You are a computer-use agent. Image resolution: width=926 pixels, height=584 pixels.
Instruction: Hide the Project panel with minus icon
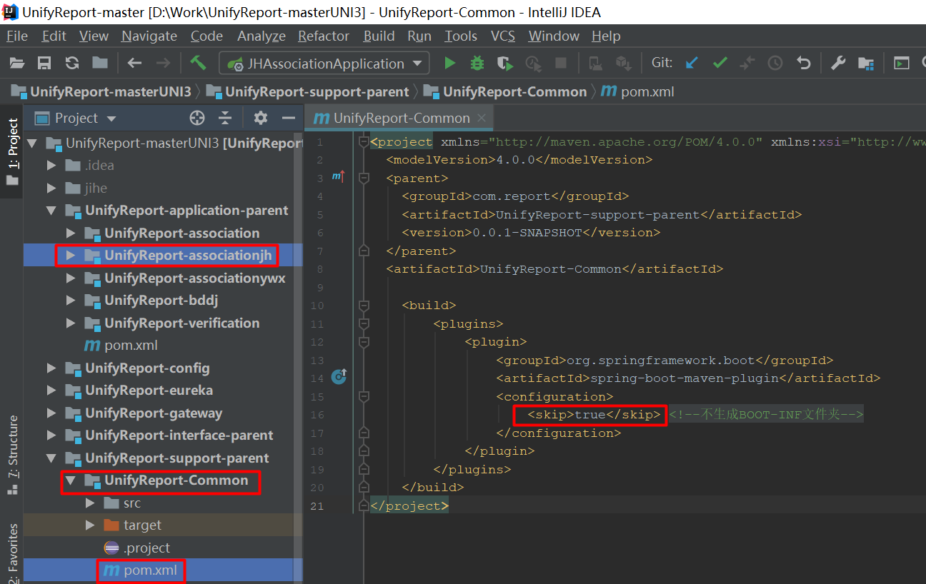point(289,118)
